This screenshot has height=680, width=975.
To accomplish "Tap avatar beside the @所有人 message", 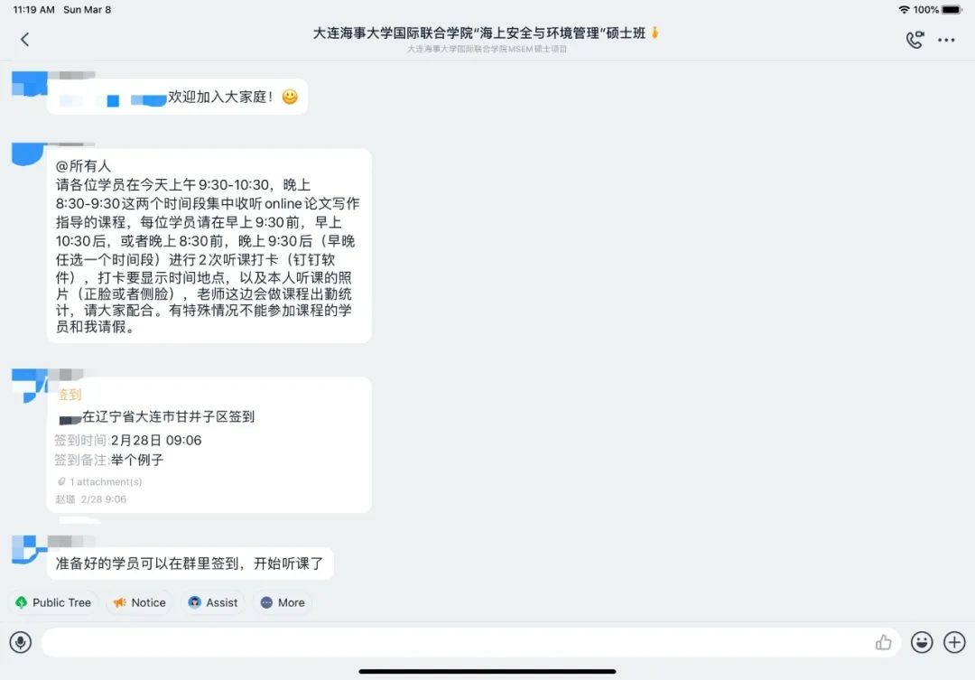I will [x=29, y=154].
